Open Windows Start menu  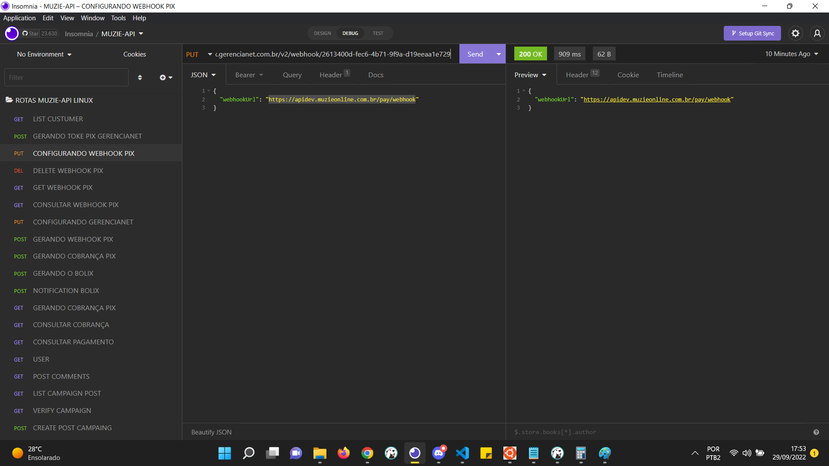225,453
